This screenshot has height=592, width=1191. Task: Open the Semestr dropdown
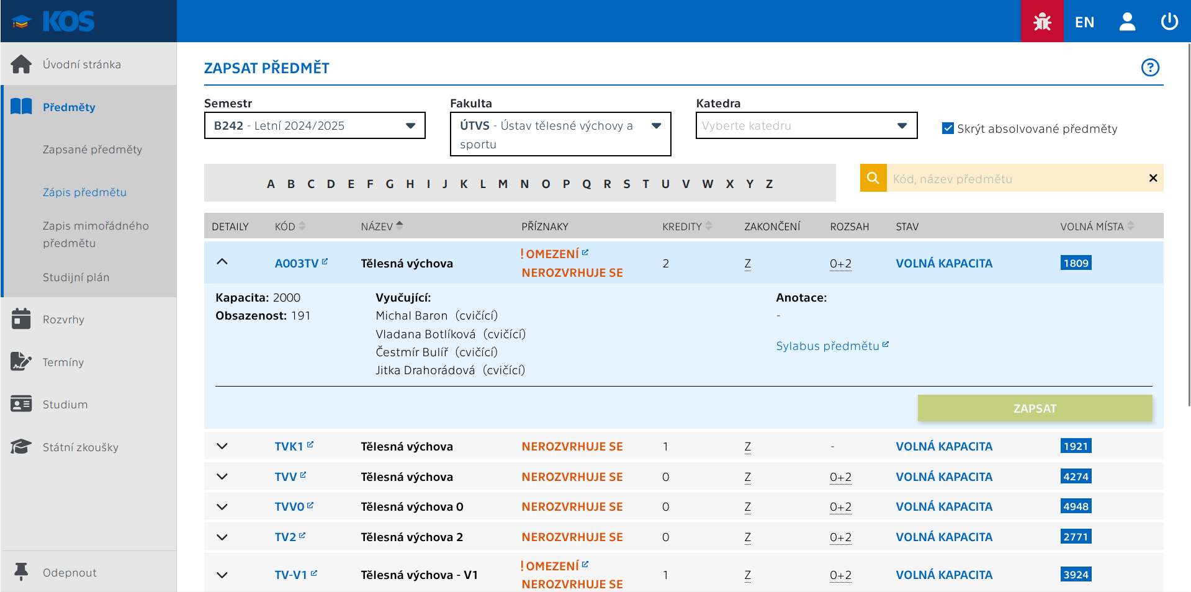(x=315, y=125)
